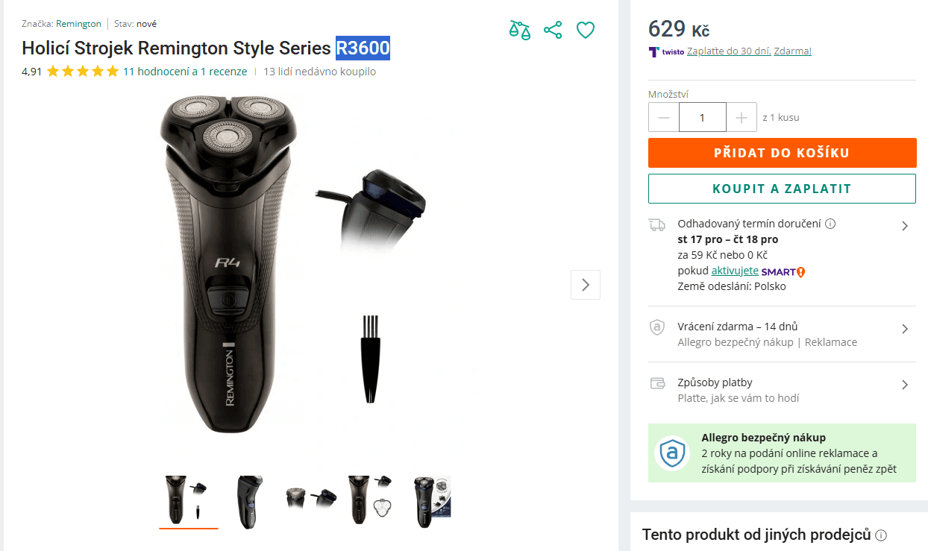Expand the Odhadovaný termín doručení section
This screenshot has width=928, height=551.
(904, 225)
